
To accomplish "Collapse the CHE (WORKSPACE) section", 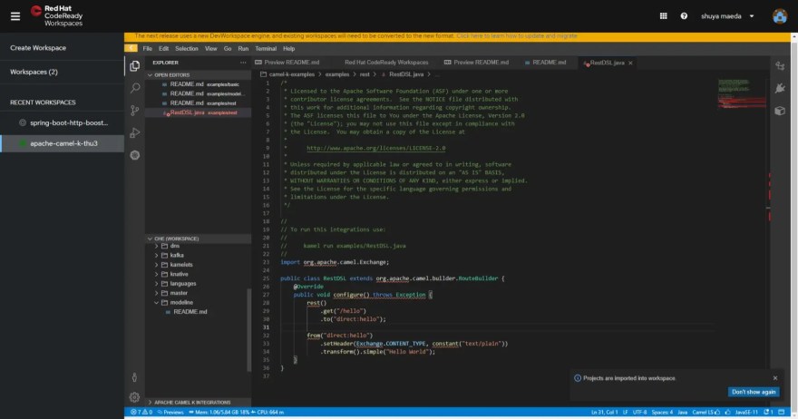I will (198, 239).
